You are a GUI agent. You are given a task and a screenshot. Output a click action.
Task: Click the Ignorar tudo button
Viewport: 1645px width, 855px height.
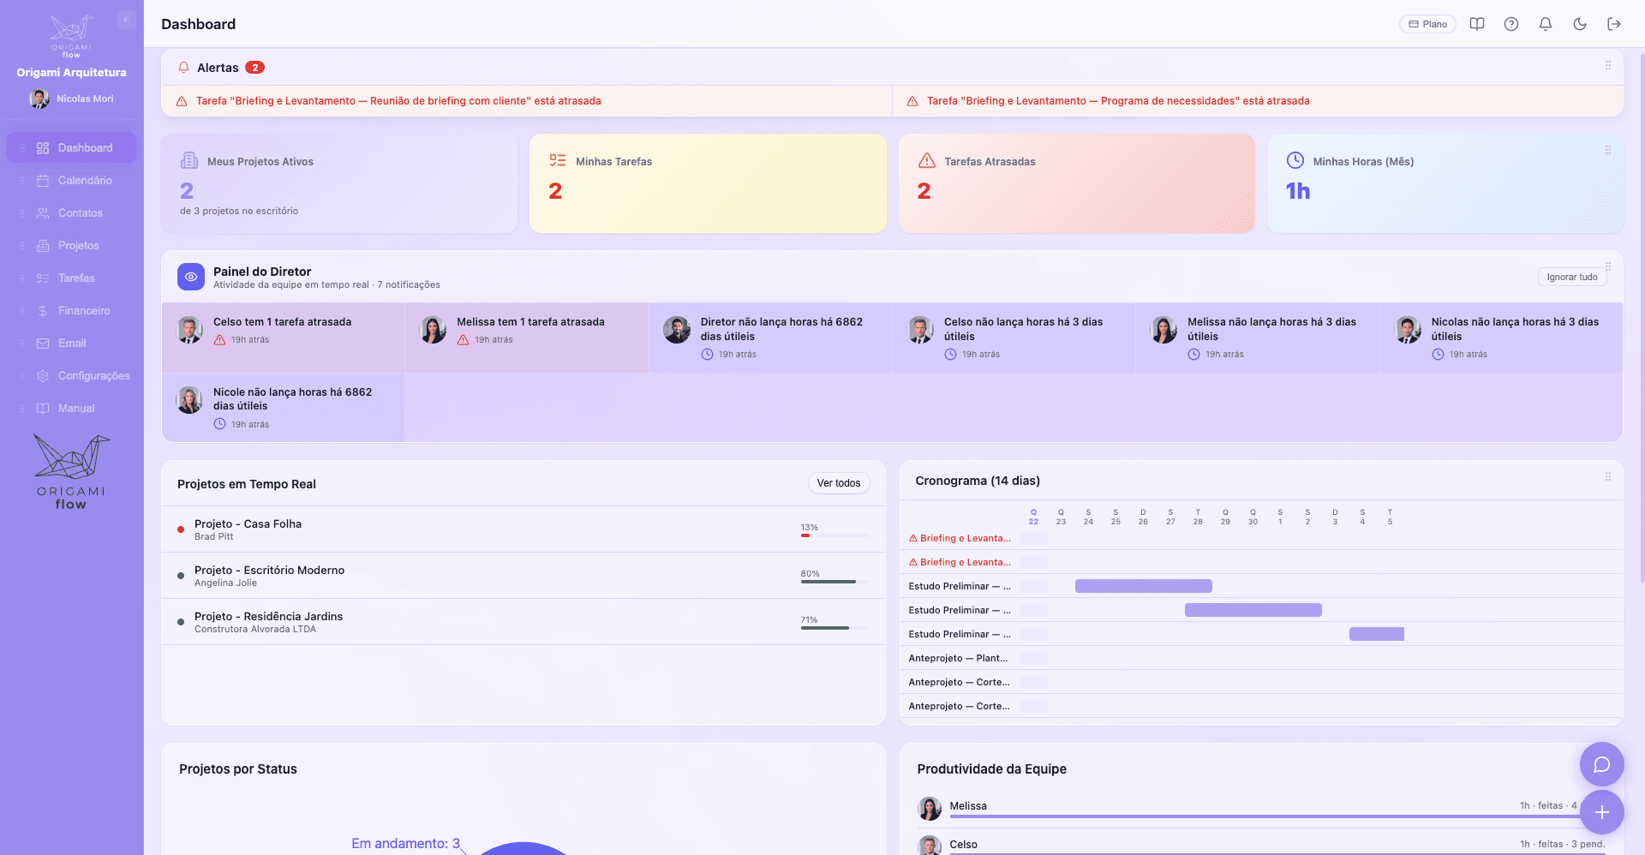click(1572, 277)
